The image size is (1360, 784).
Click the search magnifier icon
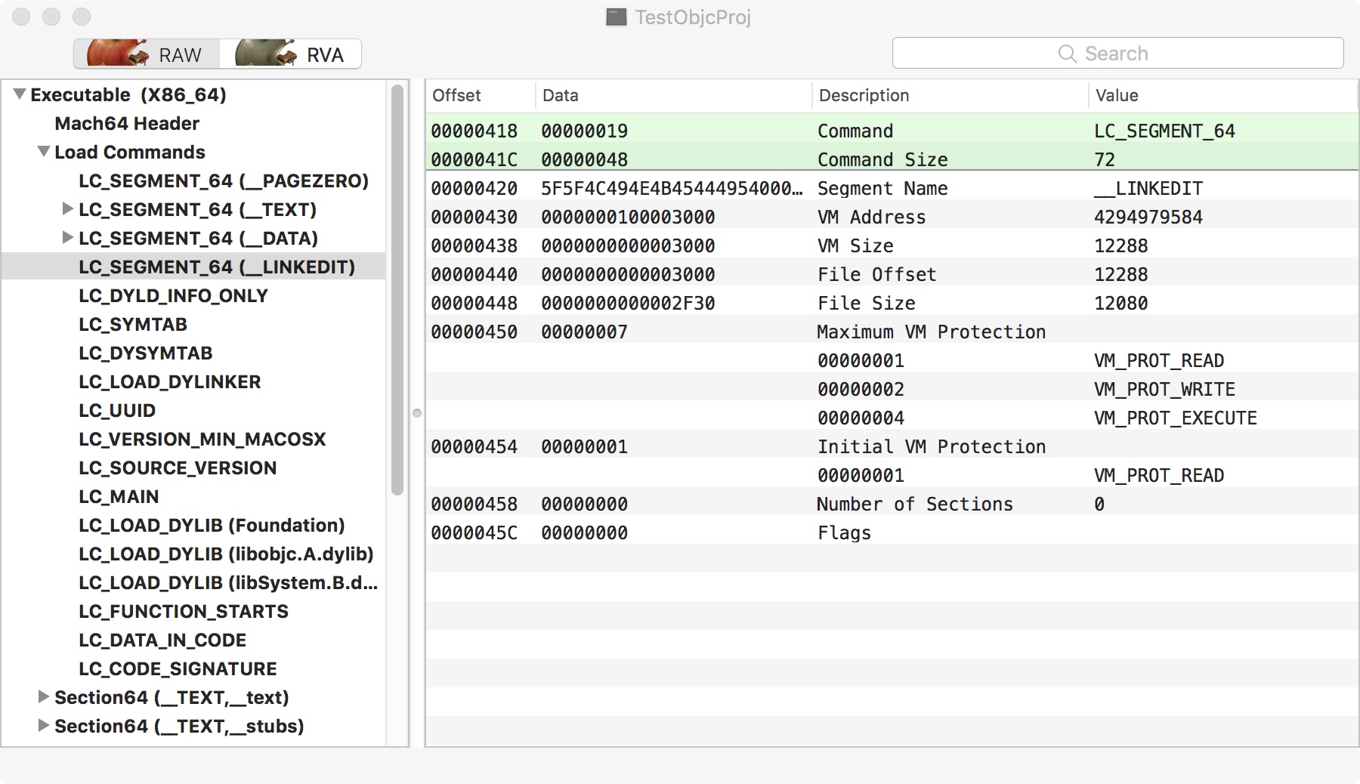(1067, 54)
